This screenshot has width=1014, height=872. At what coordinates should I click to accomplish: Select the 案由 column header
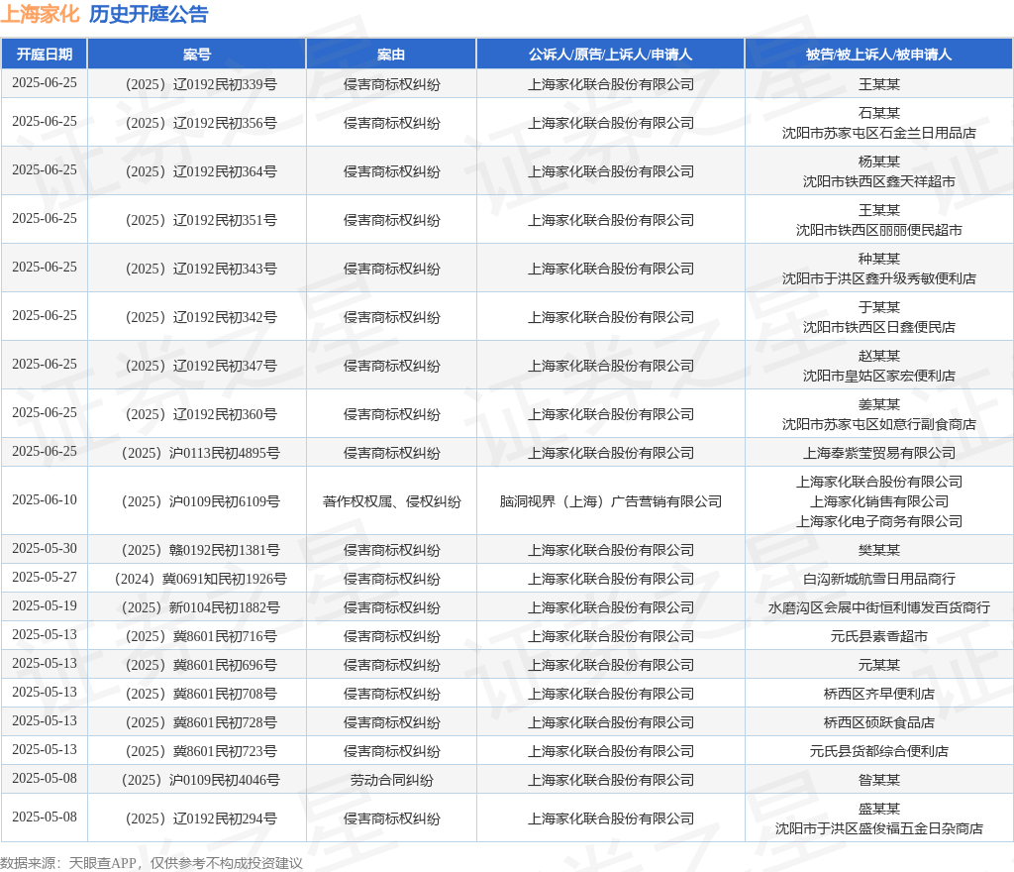391,54
